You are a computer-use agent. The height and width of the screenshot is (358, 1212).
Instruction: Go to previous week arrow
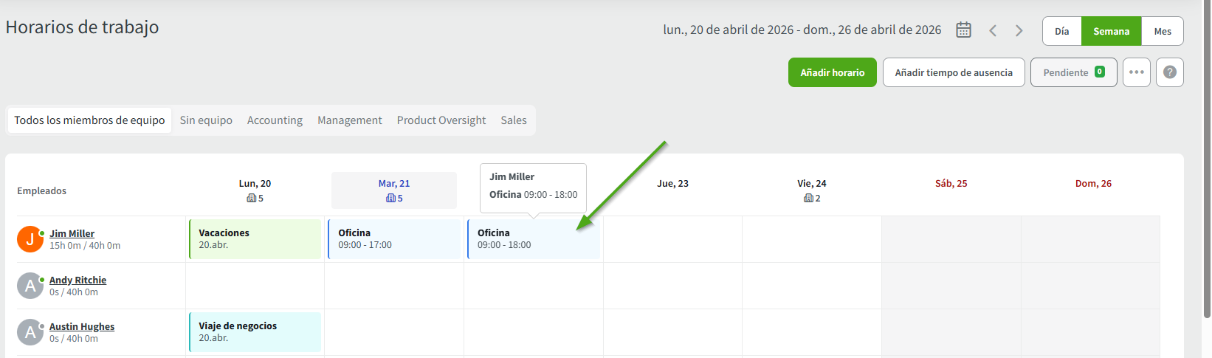tap(993, 31)
